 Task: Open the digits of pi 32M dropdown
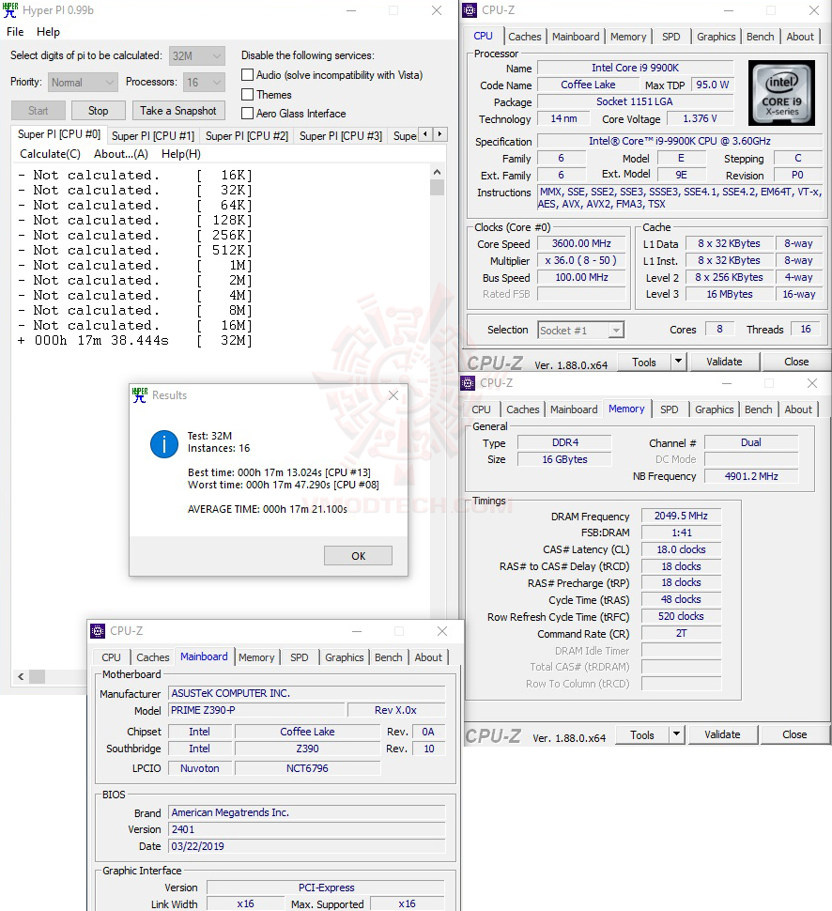(x=197, y=55)
